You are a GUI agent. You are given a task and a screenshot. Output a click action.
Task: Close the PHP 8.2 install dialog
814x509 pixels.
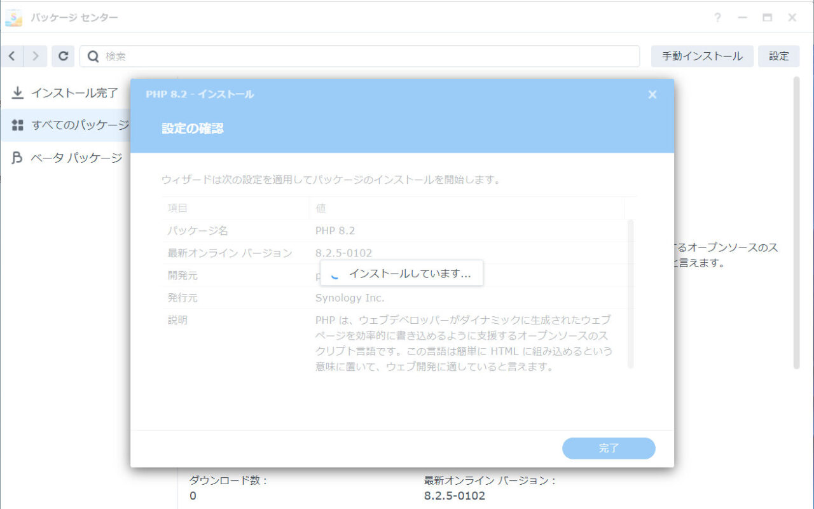coord(652,94)
